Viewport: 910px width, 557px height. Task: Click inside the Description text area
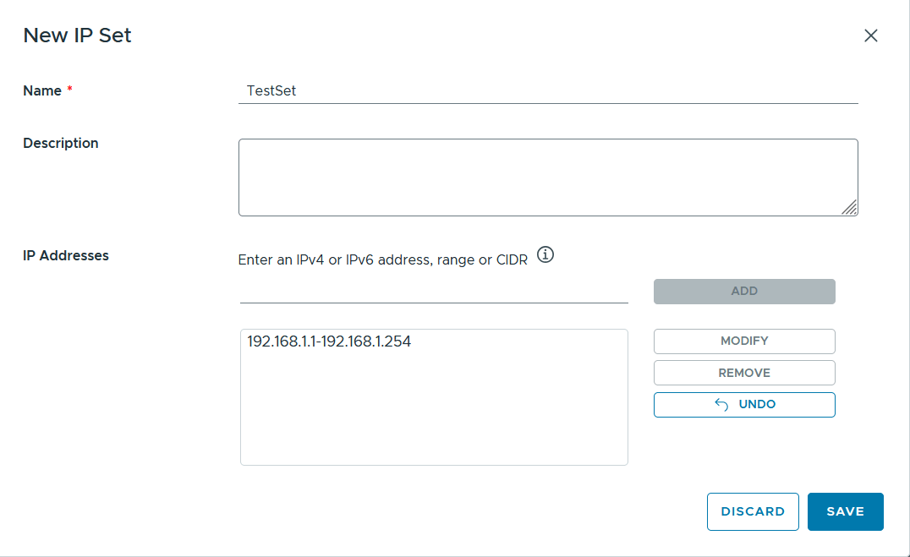point(548,177)
